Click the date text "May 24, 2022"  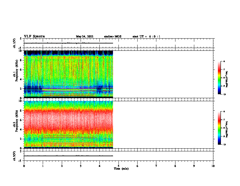(x=85, y=36)
